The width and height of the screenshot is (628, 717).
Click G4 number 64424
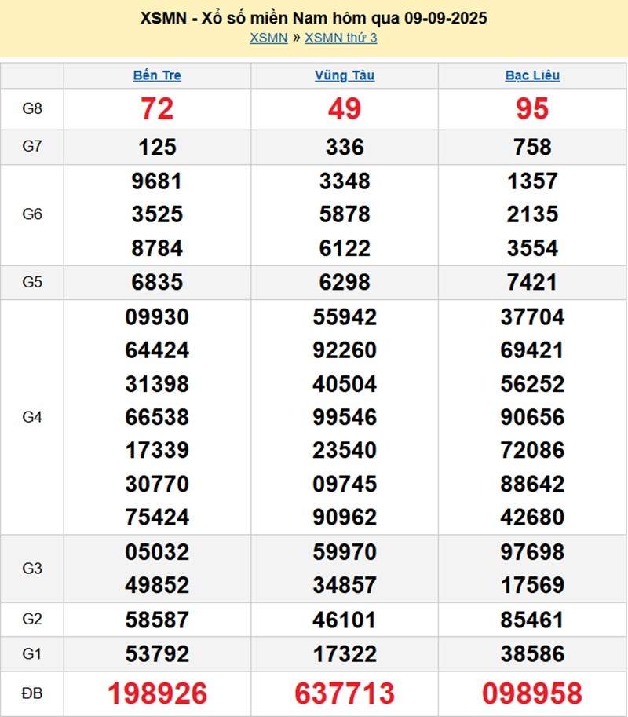point(157,350)
